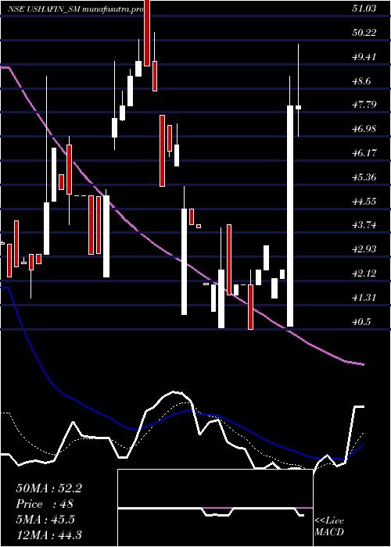
Task: Click the 49.41 price axis label
Action: coord(364,57)
